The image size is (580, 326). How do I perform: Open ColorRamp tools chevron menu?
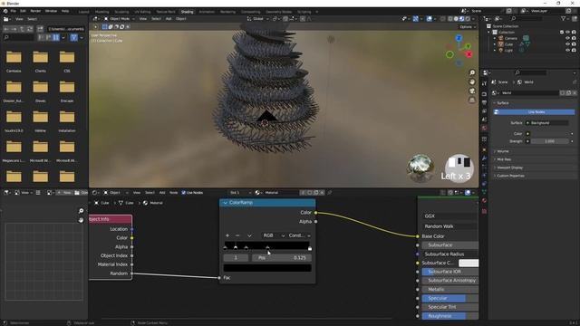coord(250,235)
